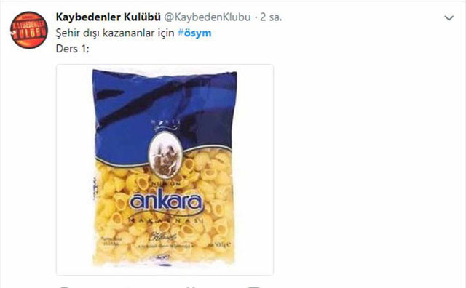
Task: Select the tweet text Şehir dışı kazananlar için
Action: 115,33
